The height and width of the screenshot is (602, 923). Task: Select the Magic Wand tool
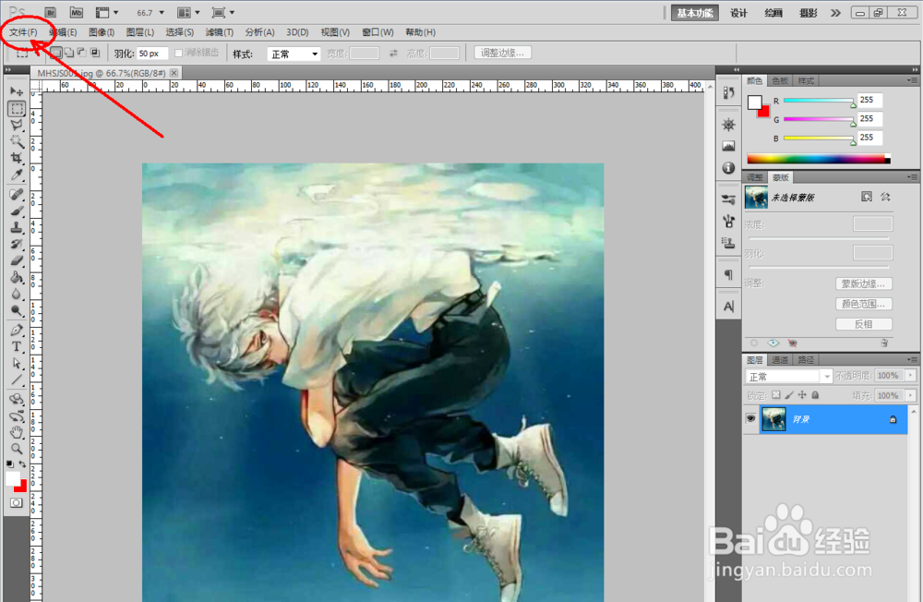coord(17,141)
